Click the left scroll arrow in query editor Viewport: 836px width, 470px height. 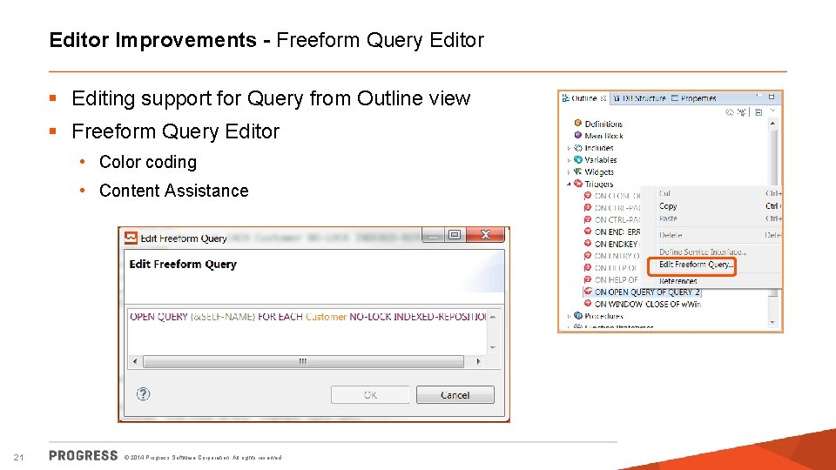[135, 361]
